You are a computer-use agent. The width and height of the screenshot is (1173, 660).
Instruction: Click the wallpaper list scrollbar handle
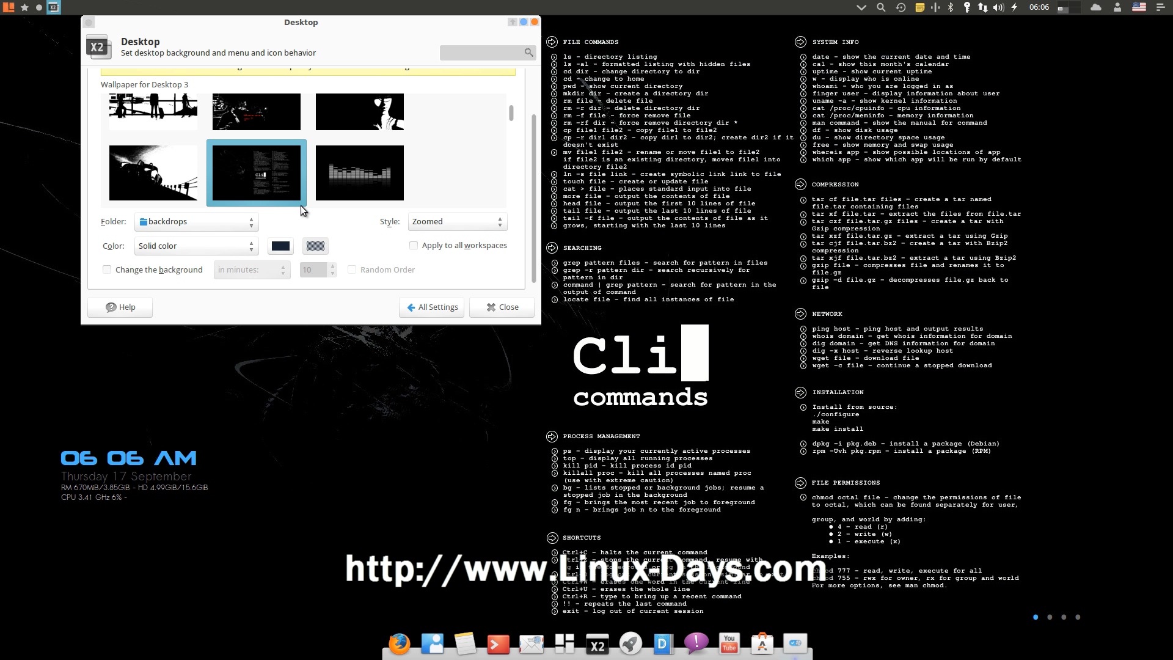click(511, 113)
